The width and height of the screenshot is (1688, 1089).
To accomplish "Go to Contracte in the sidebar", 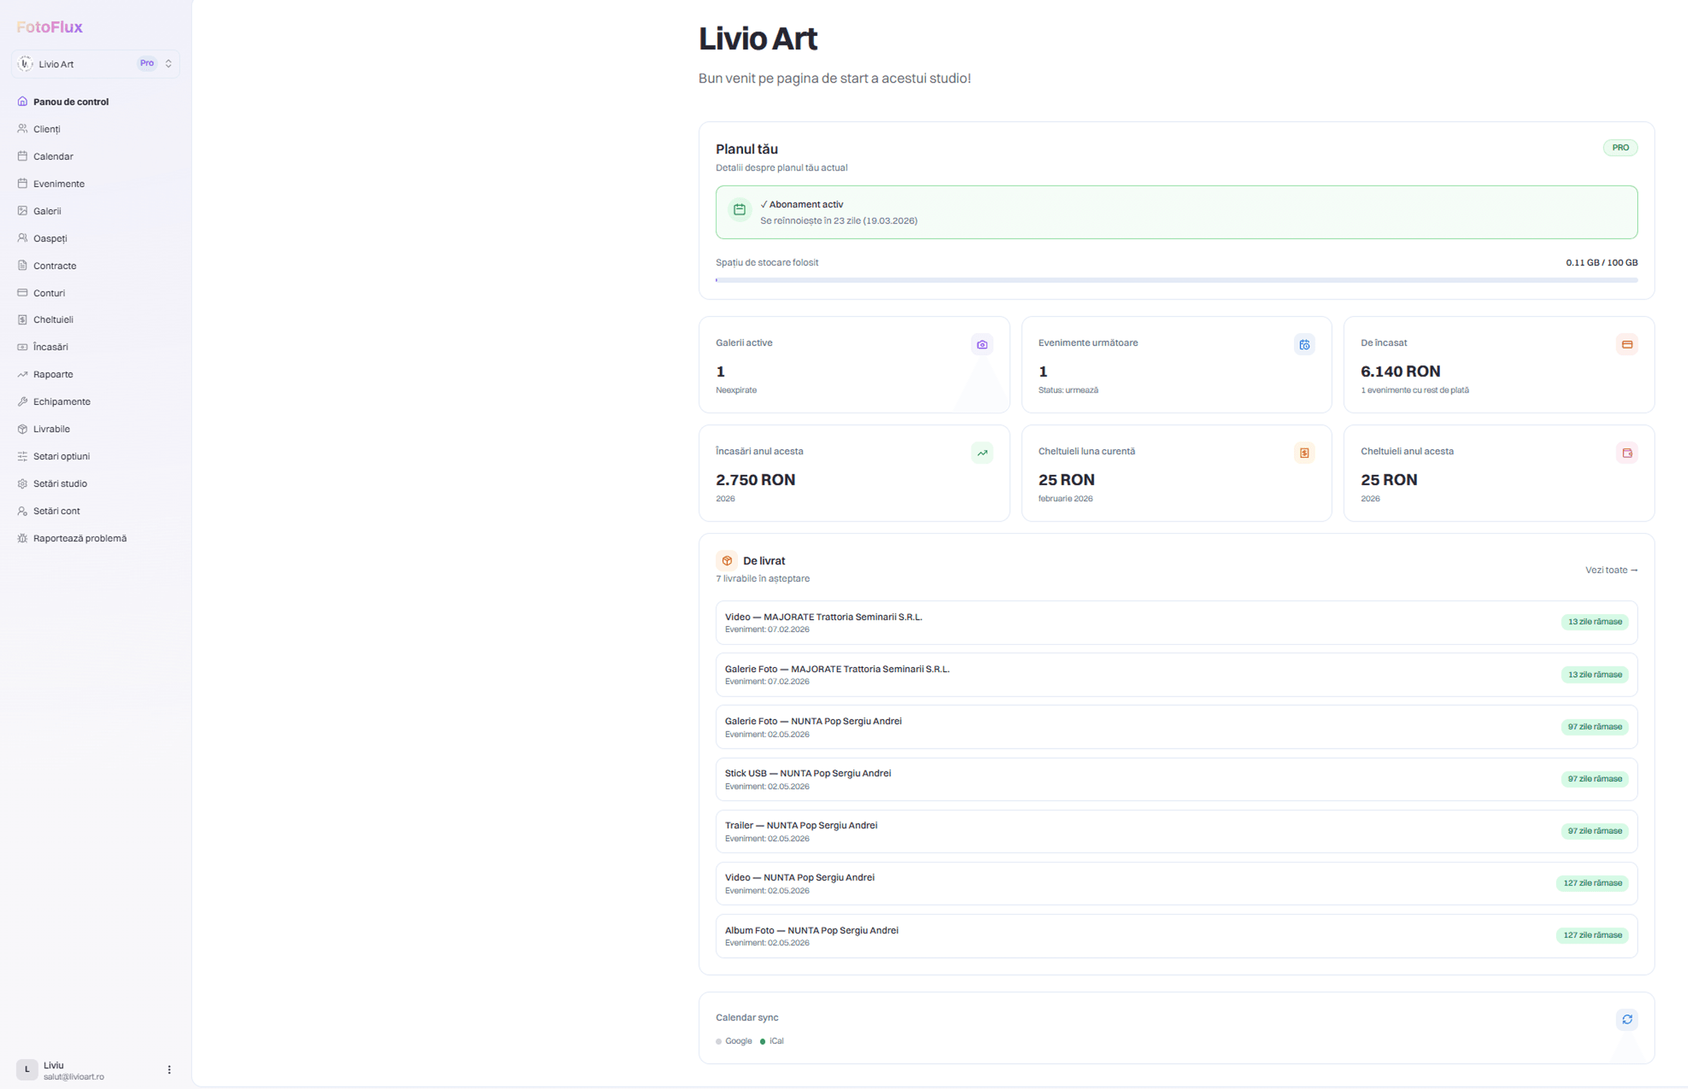I will [x=54, y=266].
